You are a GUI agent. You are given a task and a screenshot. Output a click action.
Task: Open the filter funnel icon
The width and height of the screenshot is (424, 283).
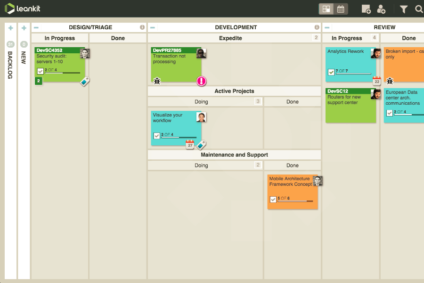point(403,9)
